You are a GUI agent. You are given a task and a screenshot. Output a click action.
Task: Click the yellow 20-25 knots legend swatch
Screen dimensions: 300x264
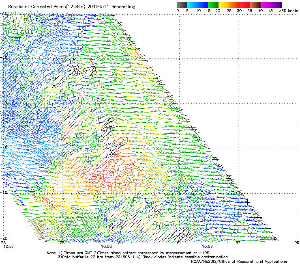224,5
